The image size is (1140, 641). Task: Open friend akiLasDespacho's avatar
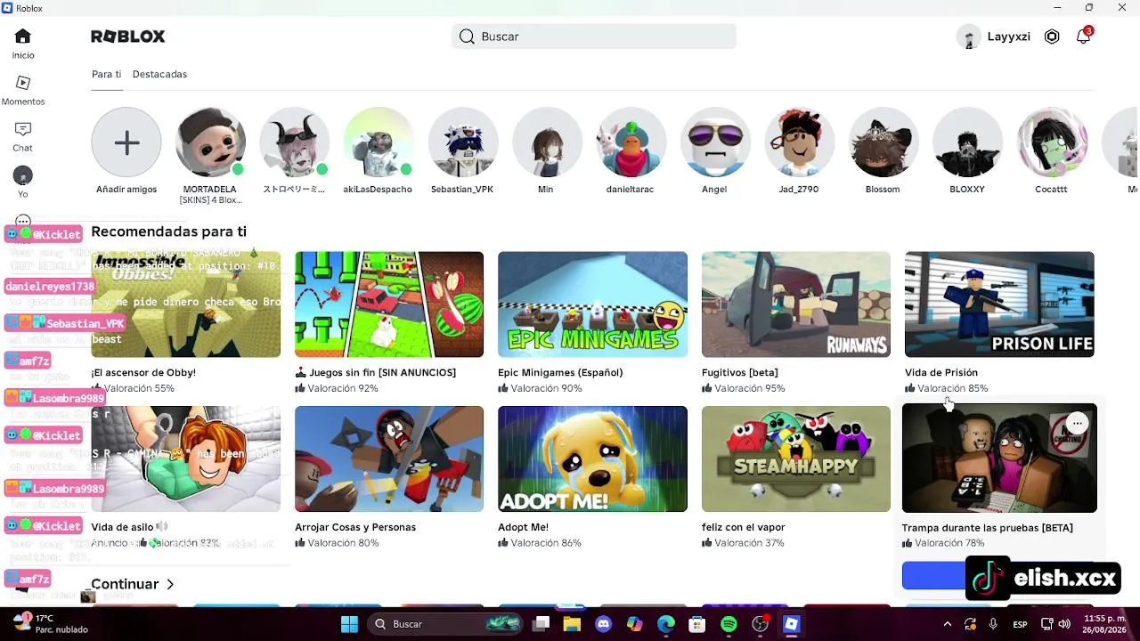pyautogui.click(x=378, y=142)
